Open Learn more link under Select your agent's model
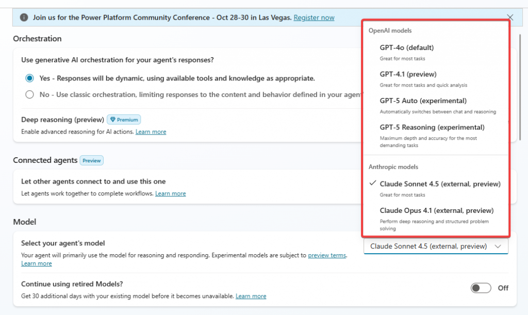Screen dimensions: 528x315 click(37, 263)
